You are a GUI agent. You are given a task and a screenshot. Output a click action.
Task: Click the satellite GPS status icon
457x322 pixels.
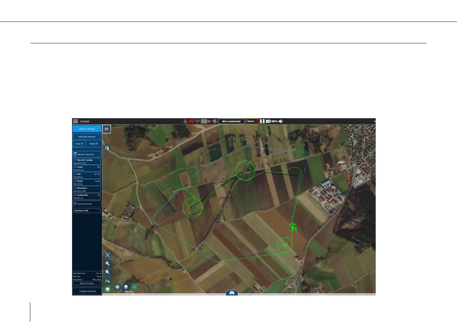click(x=214, y=121)
